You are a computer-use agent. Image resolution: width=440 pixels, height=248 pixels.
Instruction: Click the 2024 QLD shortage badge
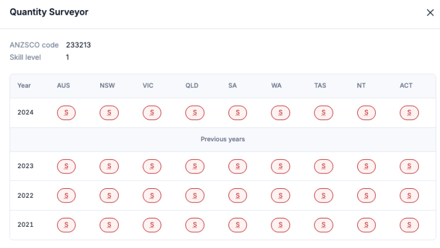(195, 113)
